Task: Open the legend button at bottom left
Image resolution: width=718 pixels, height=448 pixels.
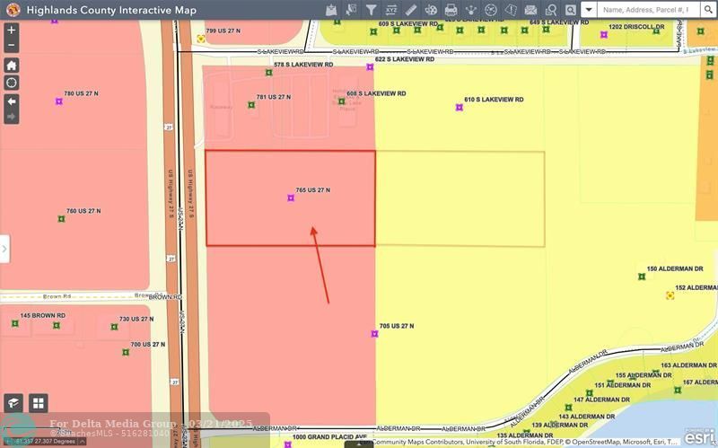Action: click(13, 403)
